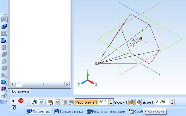Viewport: 186px width, 116px height.
Task: Select the greyed Rib tool icon
Action: point(4,54)
